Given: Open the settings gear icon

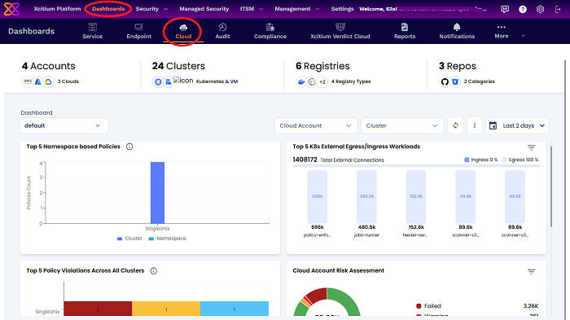Looking at the screenshot, I should (x=540, y=9).
